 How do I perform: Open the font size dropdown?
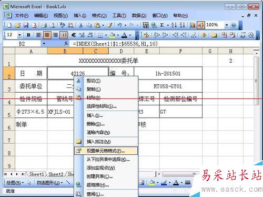click(x=19, y=35)
